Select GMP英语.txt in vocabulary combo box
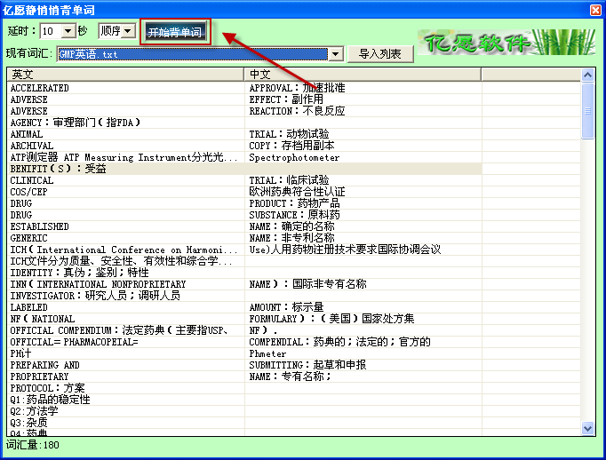606x460 pixels. click(x=193, y=54)
